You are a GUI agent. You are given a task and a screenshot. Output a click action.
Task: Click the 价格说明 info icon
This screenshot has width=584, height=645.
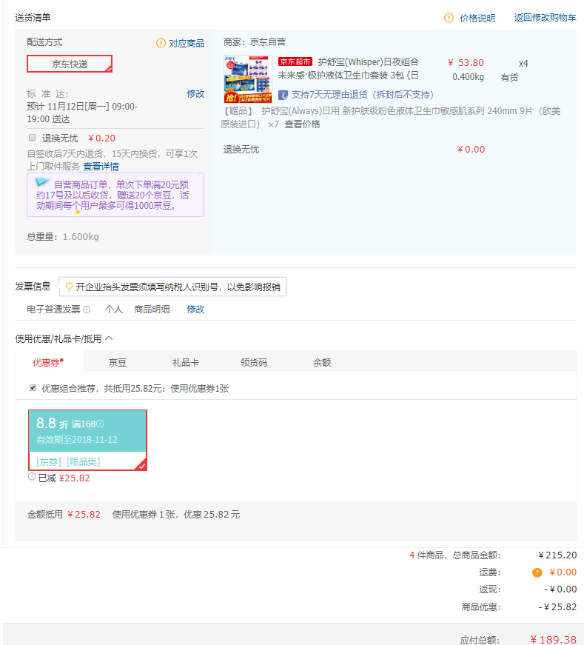(449, 18)
